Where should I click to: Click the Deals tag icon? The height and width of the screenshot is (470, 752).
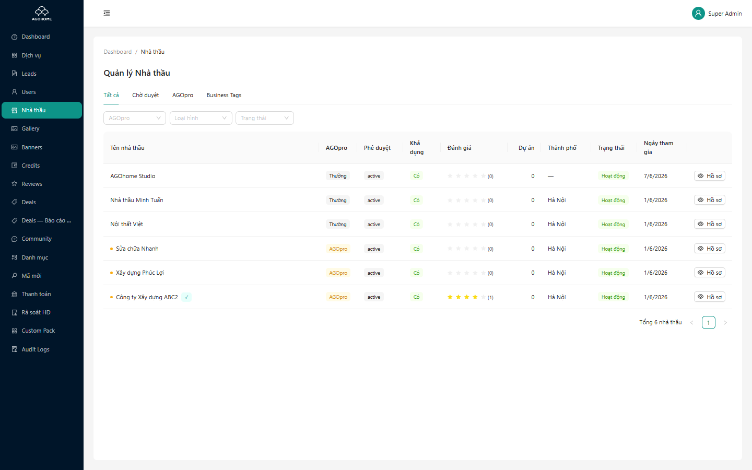pos(15,202)
